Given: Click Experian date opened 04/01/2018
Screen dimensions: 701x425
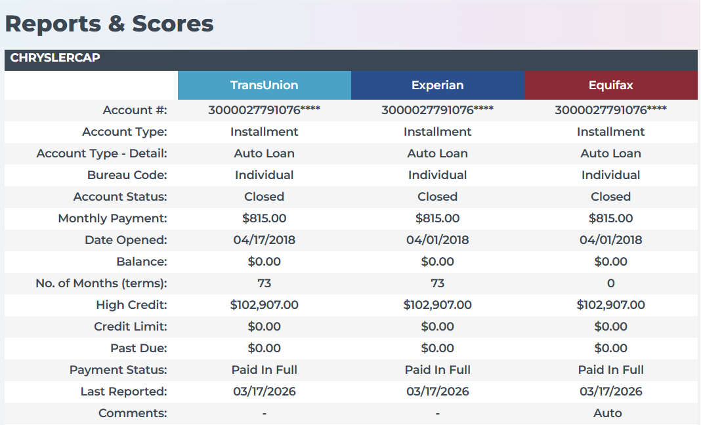Looking at the screenshot, I should [x=438, y=240].
